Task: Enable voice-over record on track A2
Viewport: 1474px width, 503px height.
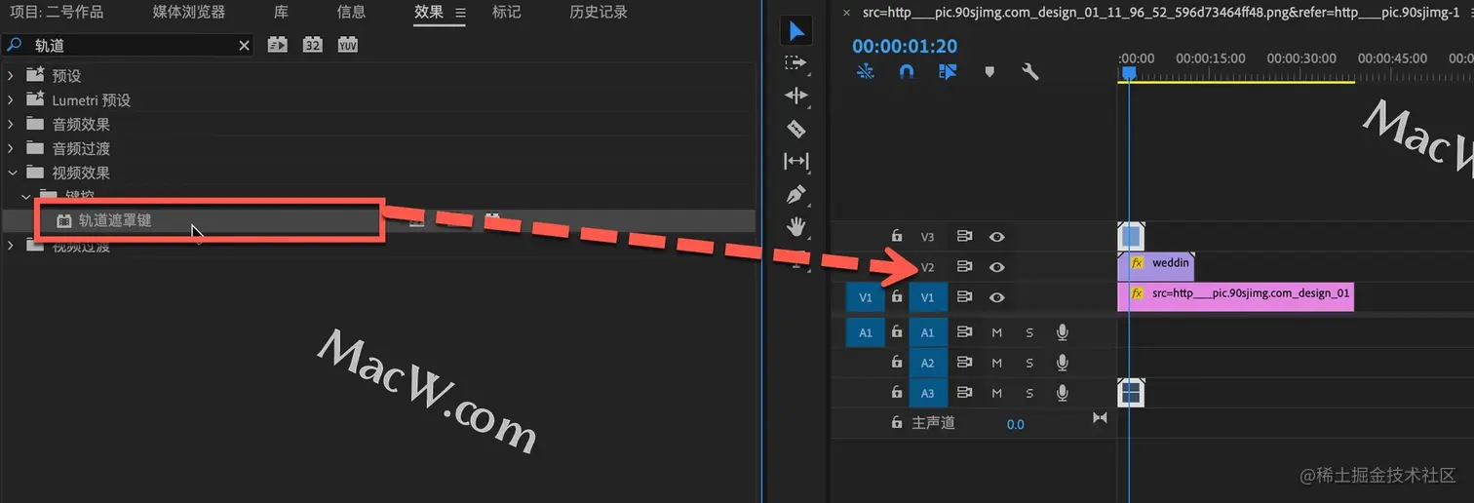Action: [1063, 364]
